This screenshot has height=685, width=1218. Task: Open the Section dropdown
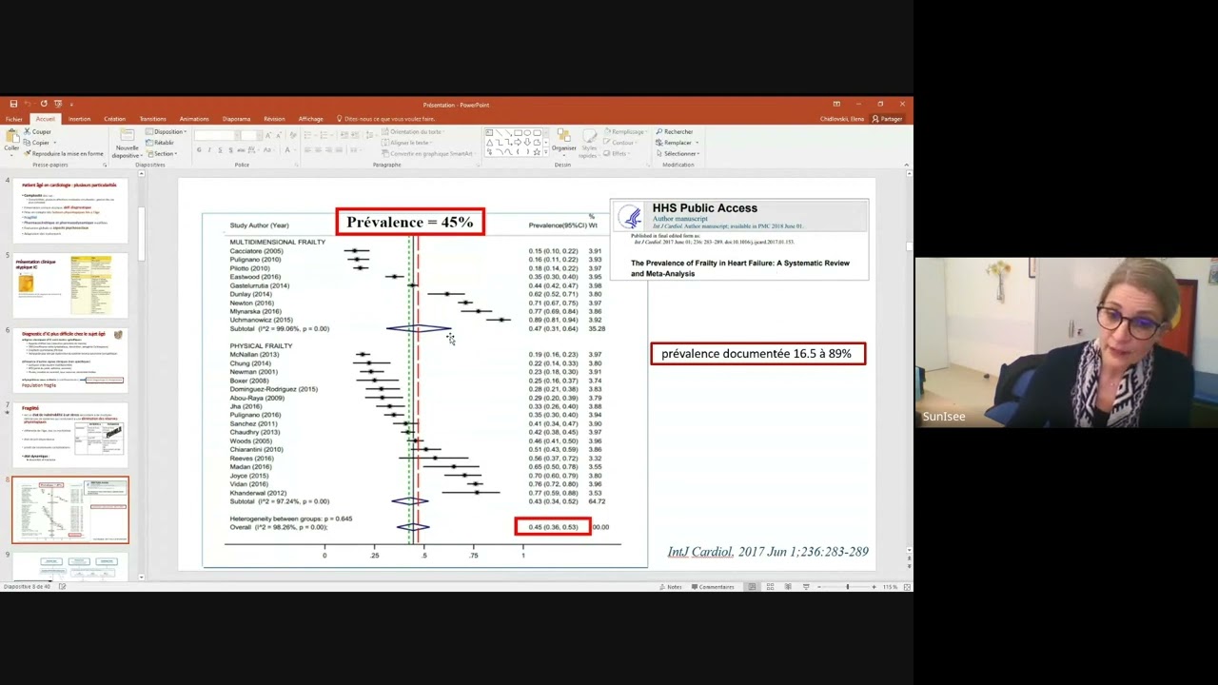click(162, 153)
